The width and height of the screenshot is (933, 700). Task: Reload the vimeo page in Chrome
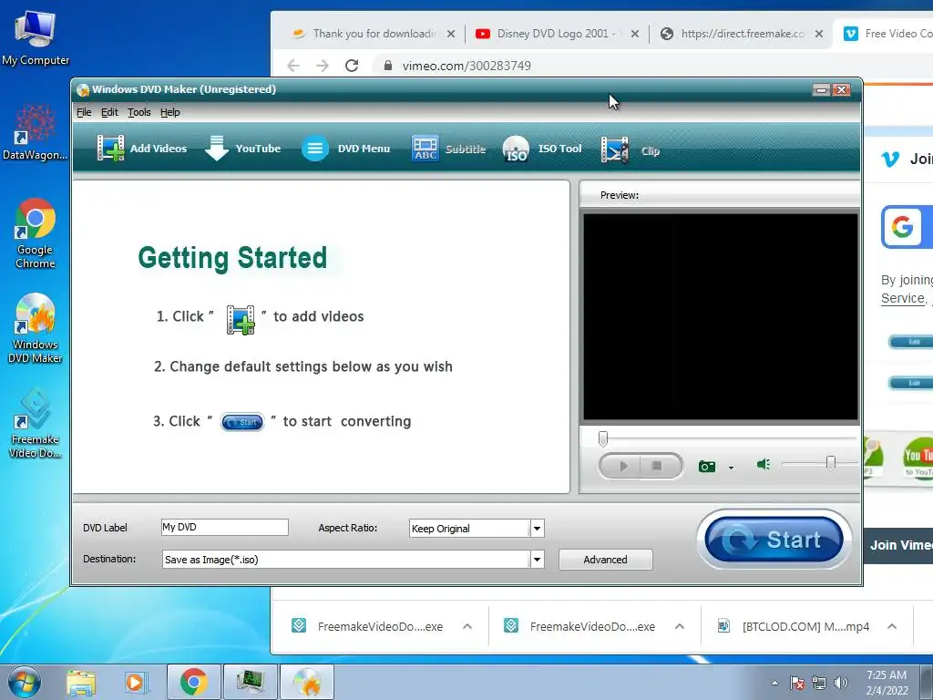[352, 66]
